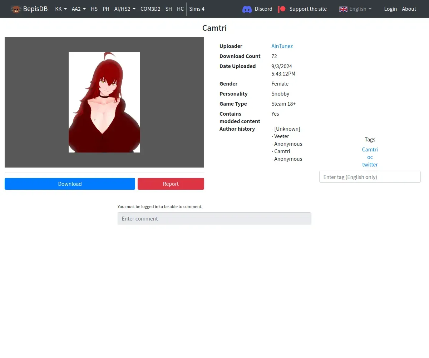The width and height of the screenshot is (429, 358).
Task: Expand the AA2 dropdown menu
Action: pyautogui.click(x=79, y=9)
